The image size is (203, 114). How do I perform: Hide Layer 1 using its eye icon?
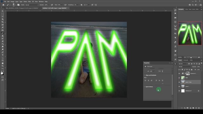pyautogui.click(x=179, y=86)
